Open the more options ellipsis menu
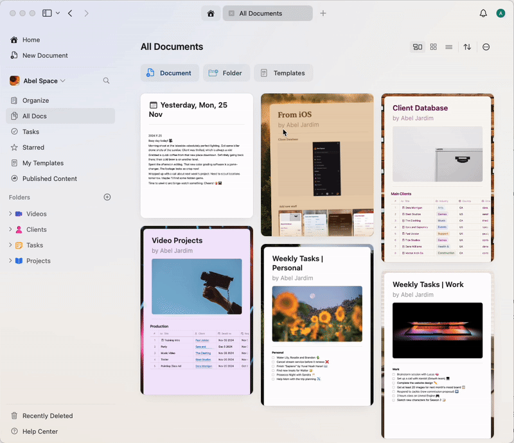The image size is (514, 443). [486, 46]
